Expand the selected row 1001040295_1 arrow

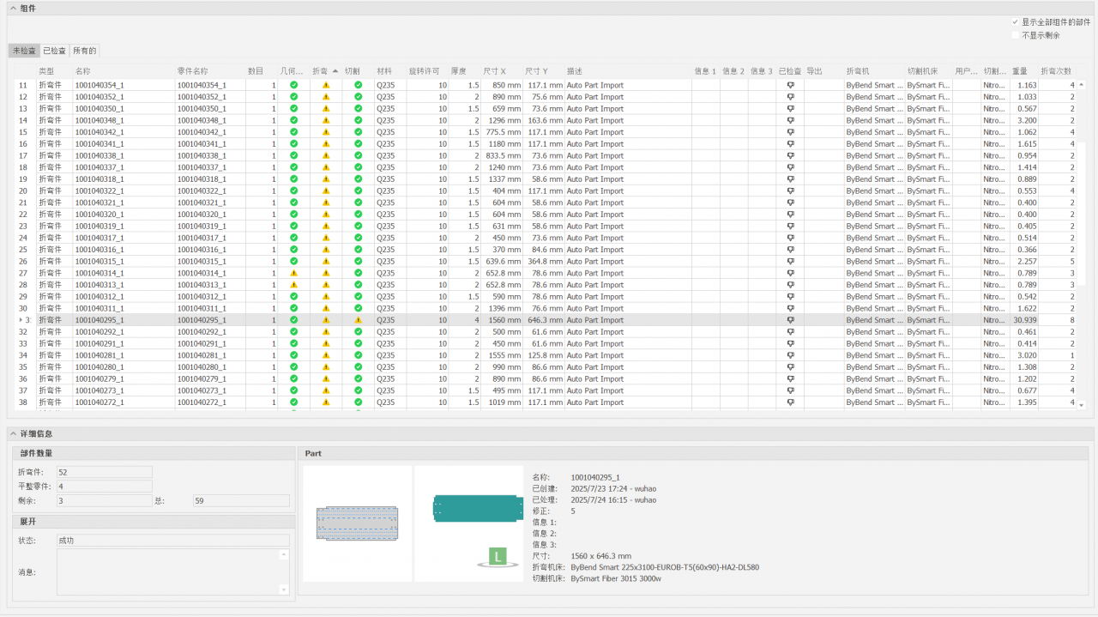click(21, 320)
